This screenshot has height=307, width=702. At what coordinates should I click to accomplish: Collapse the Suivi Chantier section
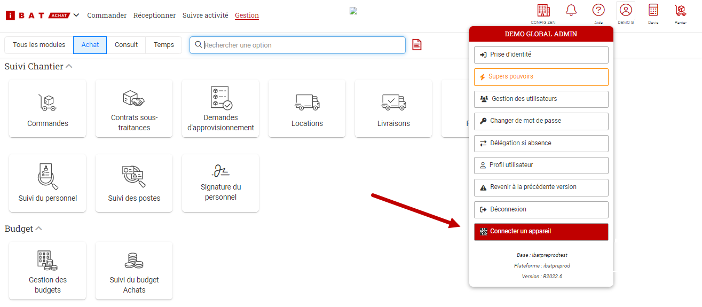point(69,67)
